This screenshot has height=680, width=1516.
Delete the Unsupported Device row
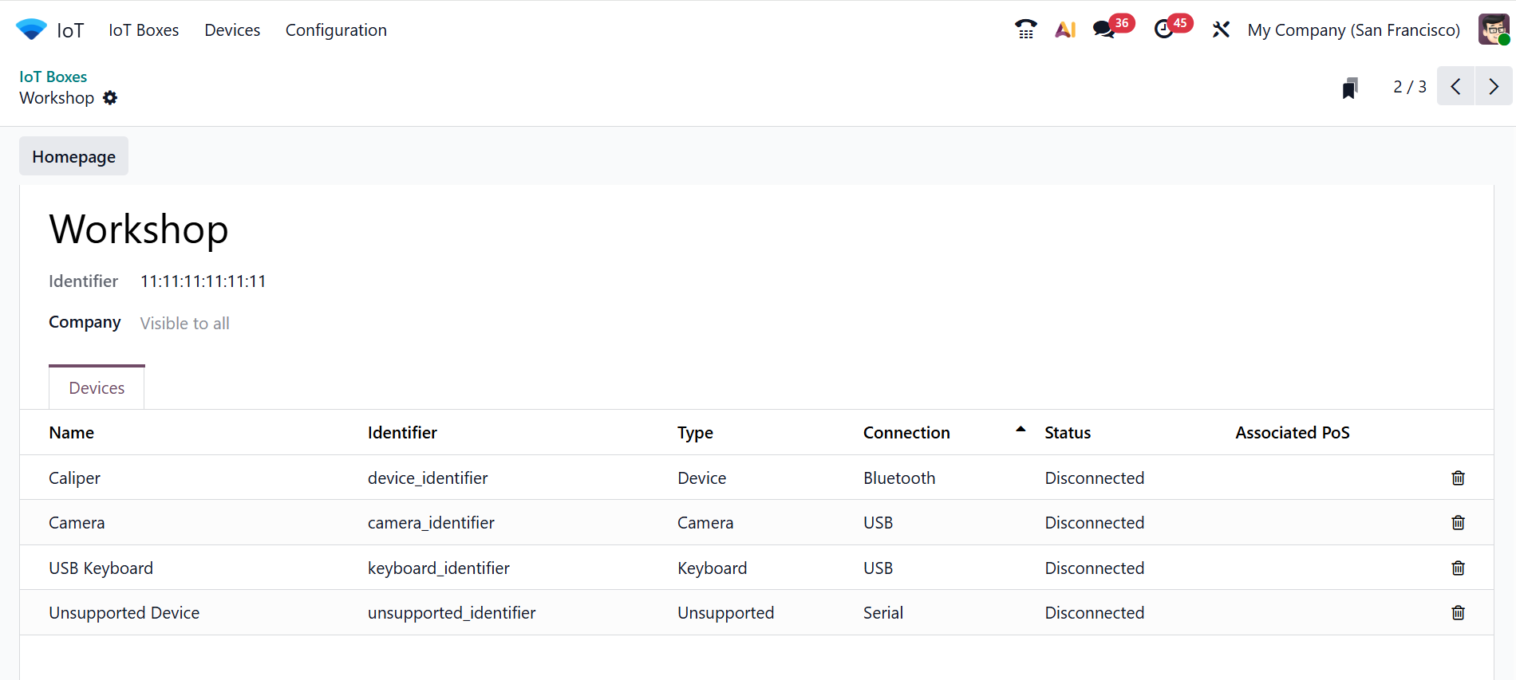1458,612
